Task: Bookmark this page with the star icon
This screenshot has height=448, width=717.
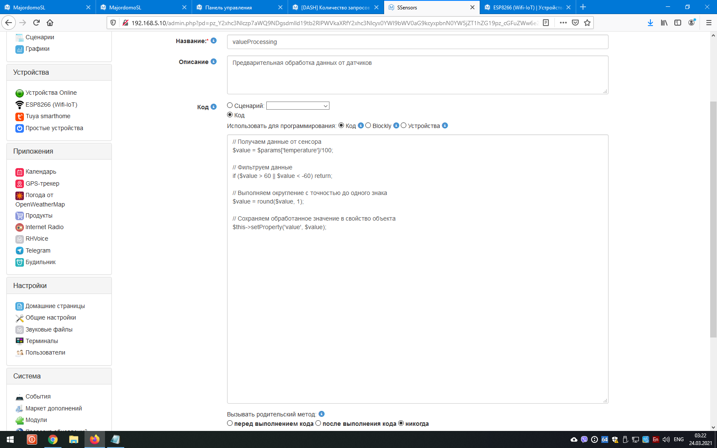Action: [x=587, y=23]
